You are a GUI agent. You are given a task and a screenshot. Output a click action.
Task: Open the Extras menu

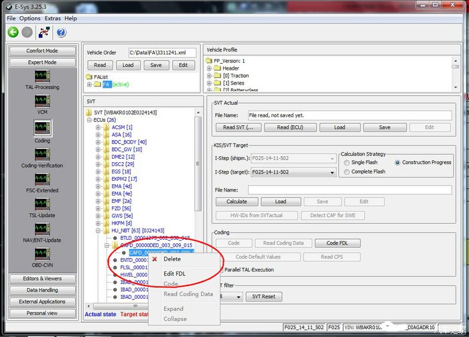pyautogui.click(x=53, y=18)
